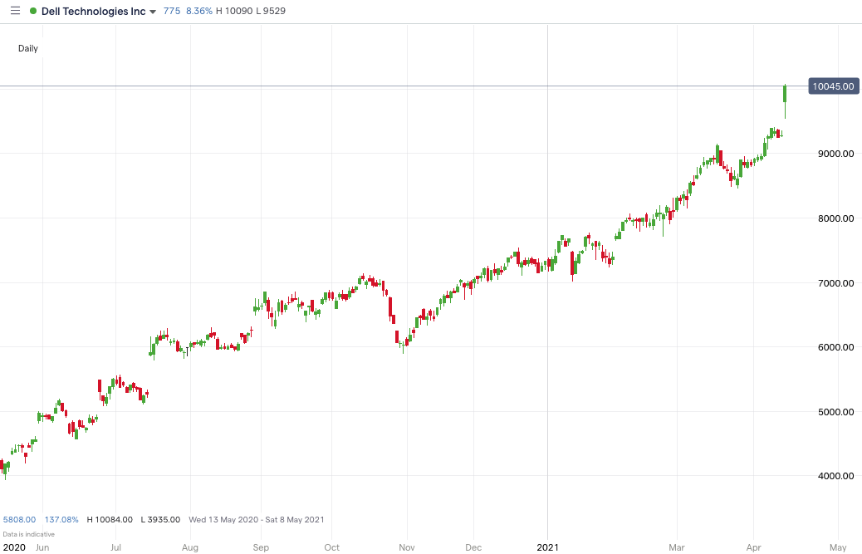Screen dimensions: 862x554
Task: Expand the dropdown arrow beside the ticker name
Action: coord(154,12)
